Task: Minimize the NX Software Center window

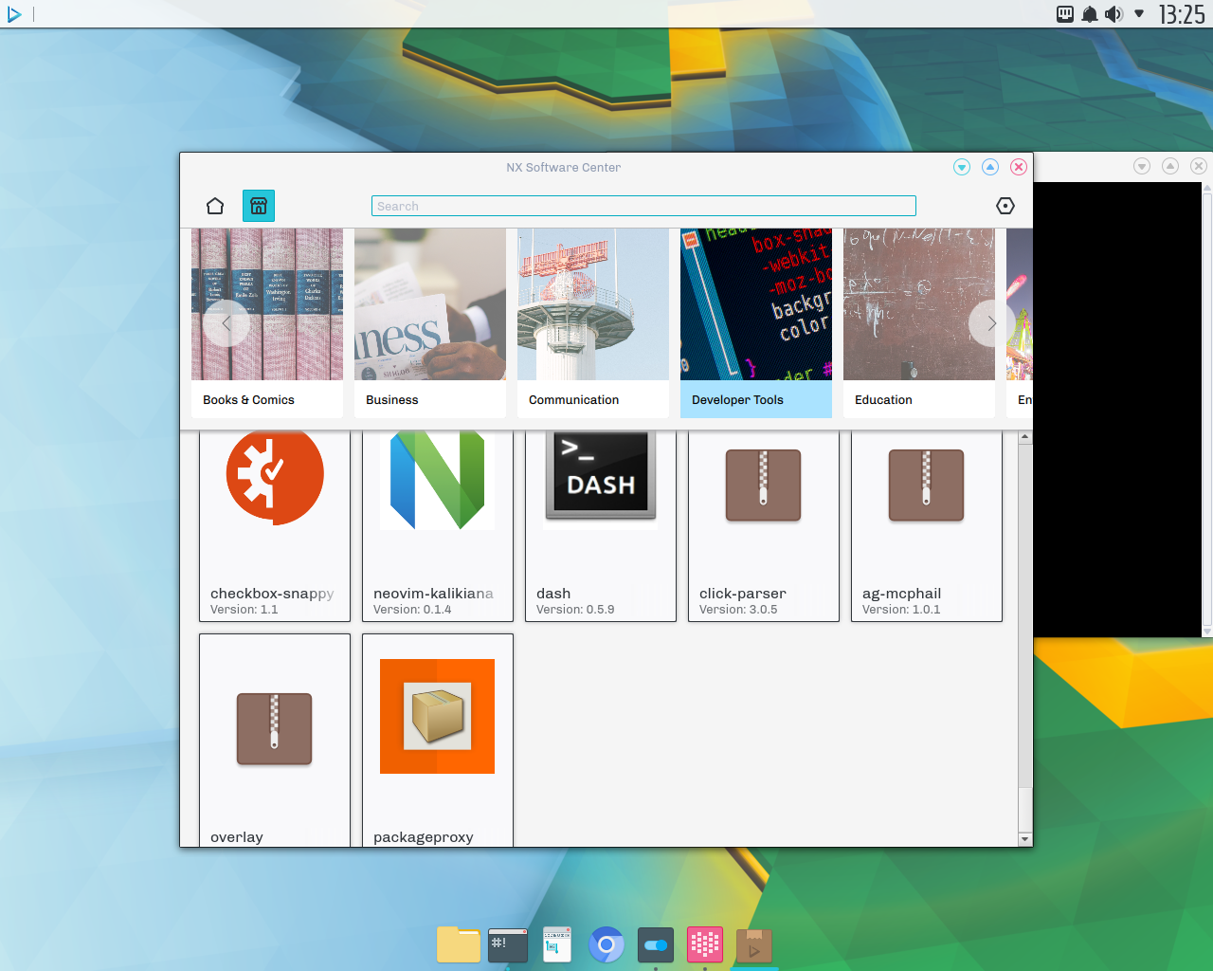Action: tap(962, 167)
